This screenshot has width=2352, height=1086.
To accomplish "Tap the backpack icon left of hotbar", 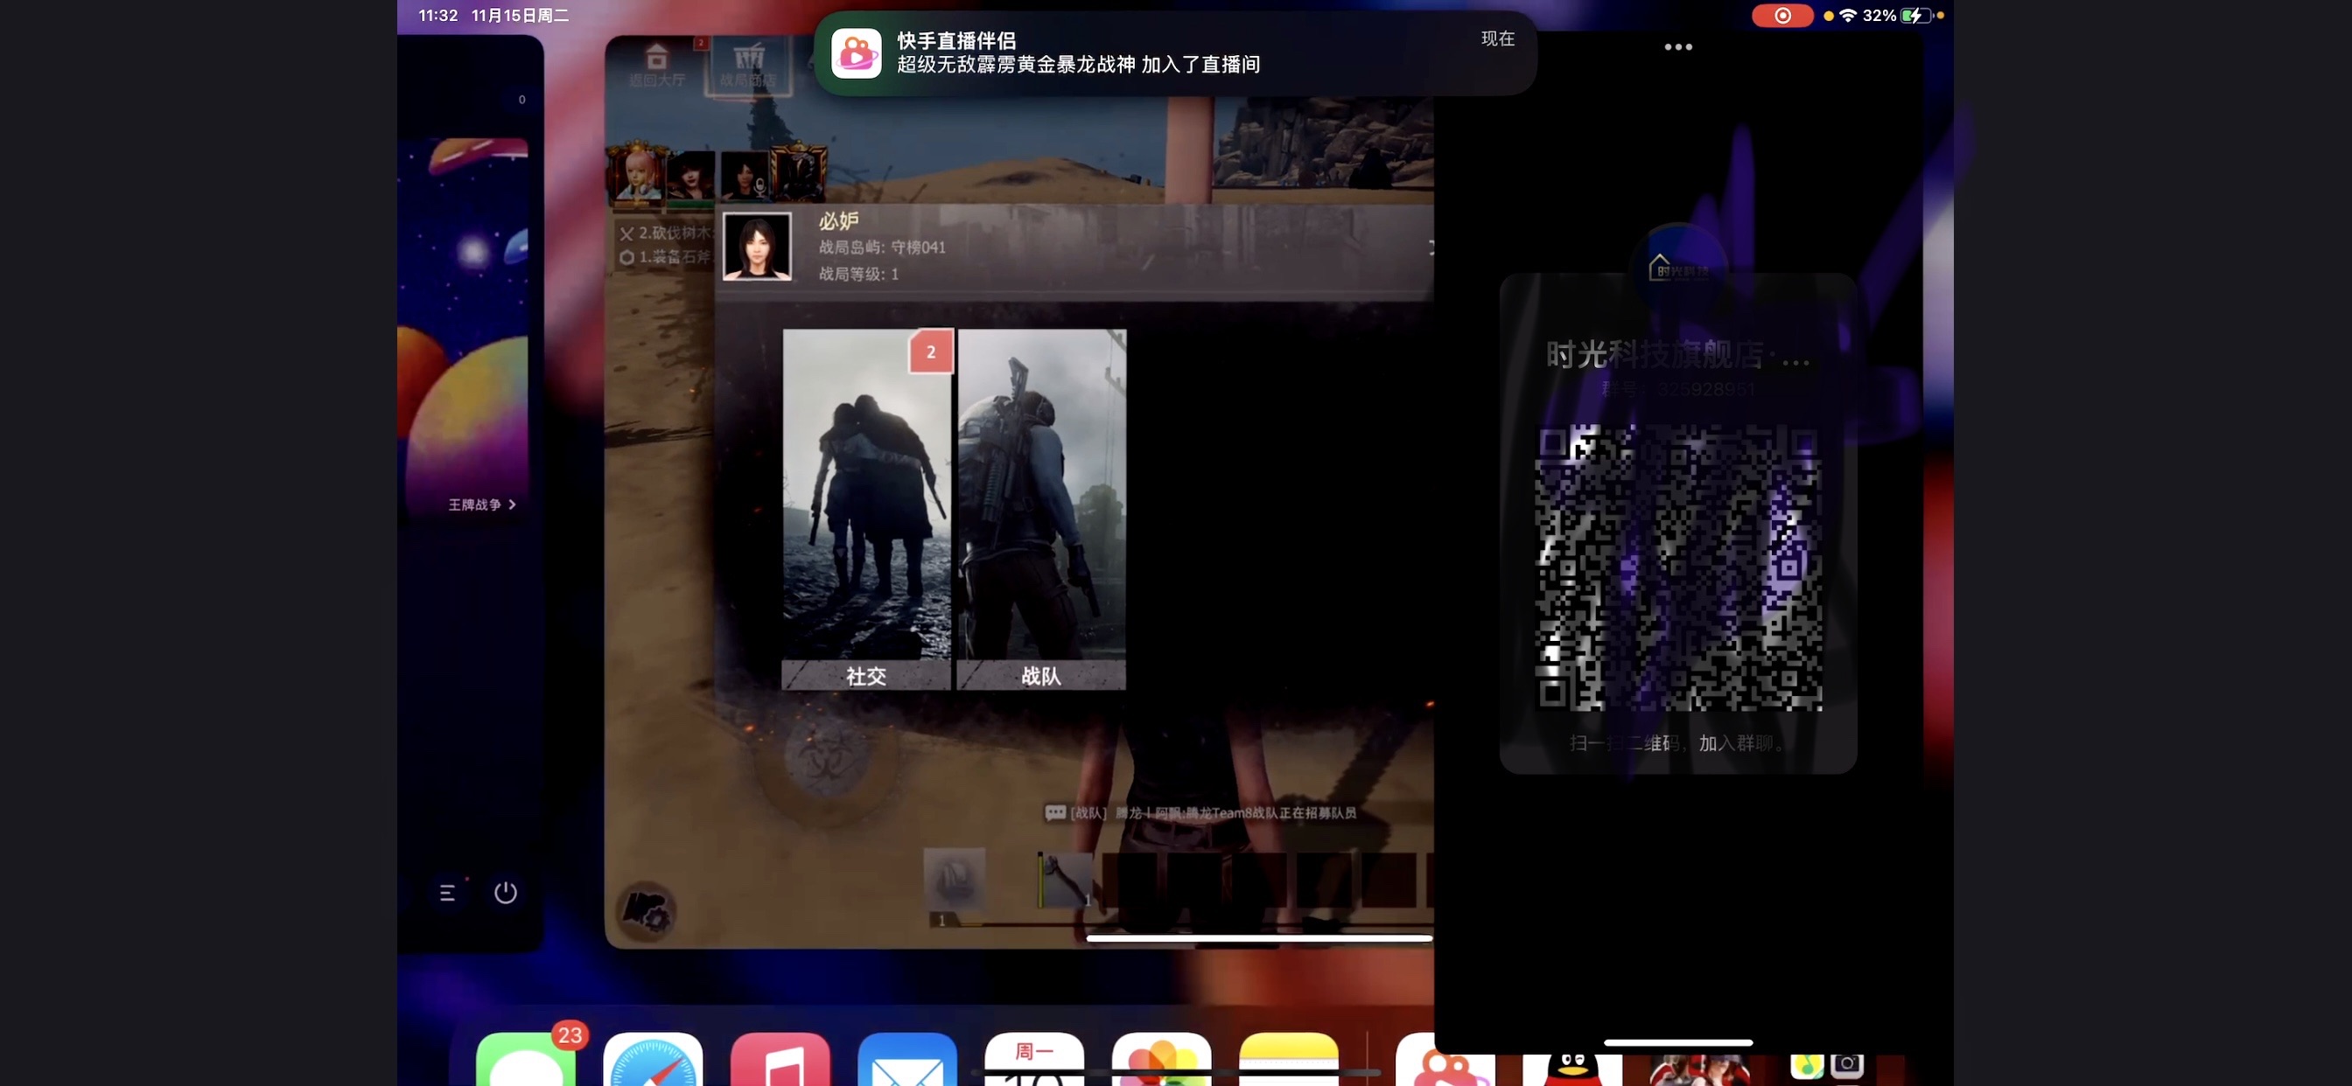I will pos(954,879).
